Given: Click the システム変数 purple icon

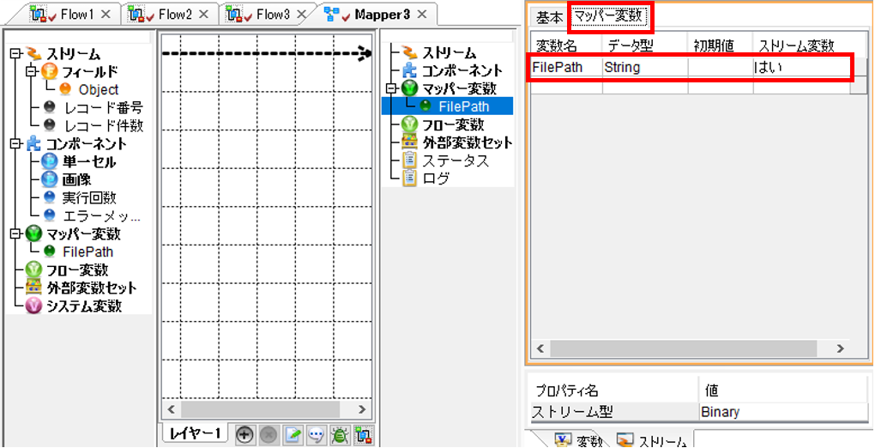Looking at the screenshot, I should [33, 305].
